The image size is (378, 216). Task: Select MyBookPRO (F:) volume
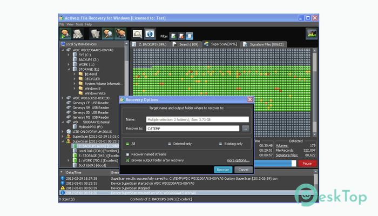90,127
